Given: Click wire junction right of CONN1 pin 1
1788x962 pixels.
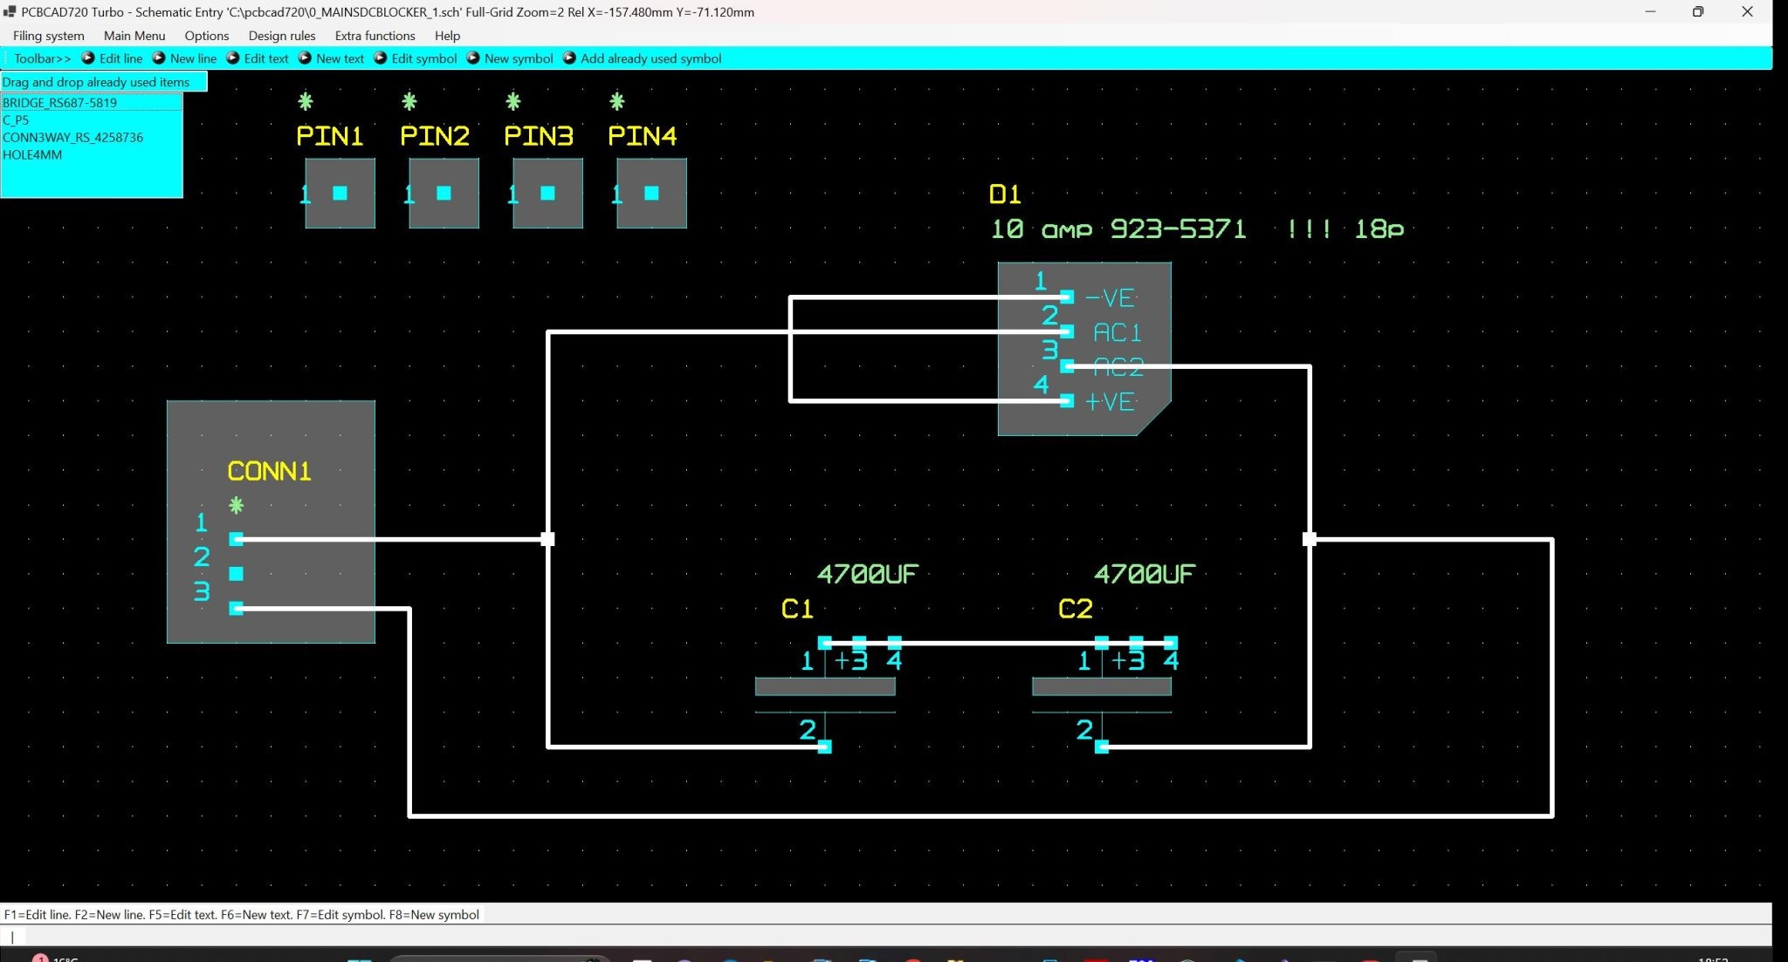Looking at the screenshot, I should 547,539.
